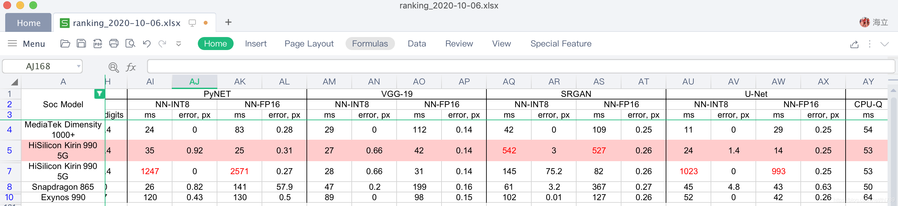
Task: Add a new tab with plus button
Action: pos(228,22)
